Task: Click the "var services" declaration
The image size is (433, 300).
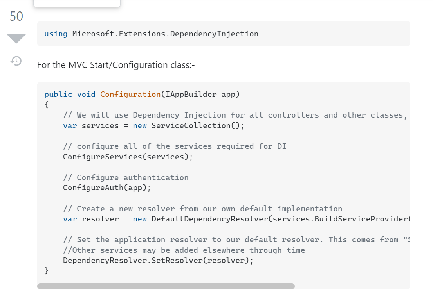Action: click(91, 125)
